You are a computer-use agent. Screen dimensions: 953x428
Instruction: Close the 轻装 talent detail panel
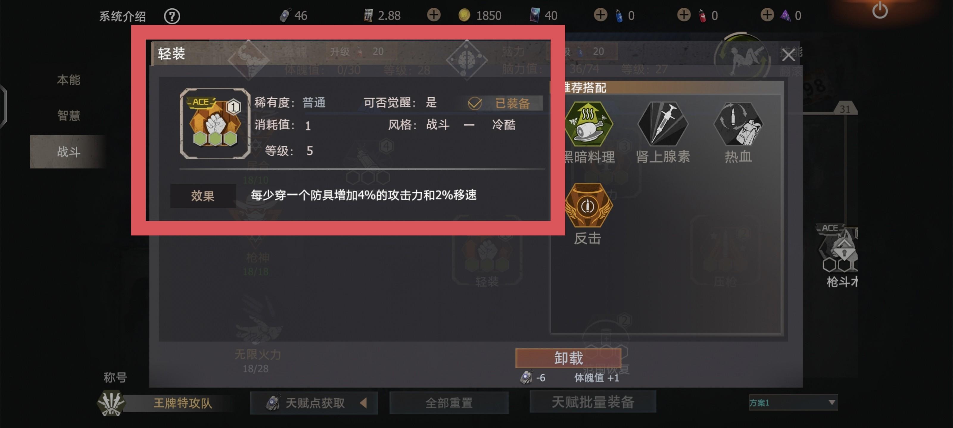point(788,55)
